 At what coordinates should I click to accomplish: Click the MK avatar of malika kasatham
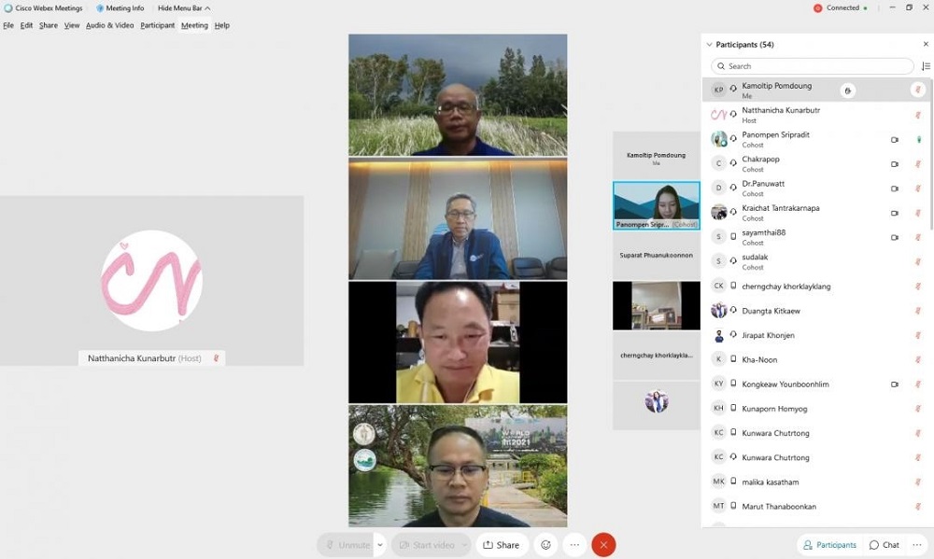coord(718,482)
